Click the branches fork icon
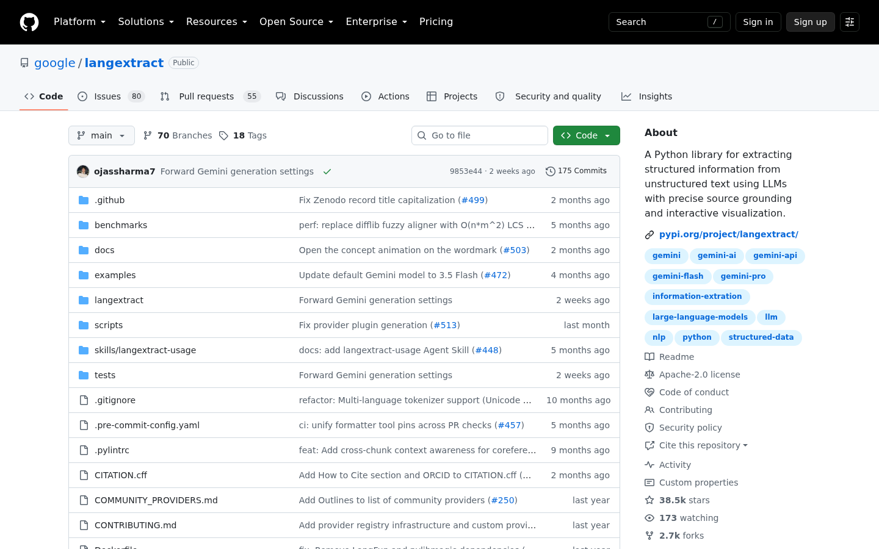This screenshot has width=879, height=549. click(x=148, y=135)
